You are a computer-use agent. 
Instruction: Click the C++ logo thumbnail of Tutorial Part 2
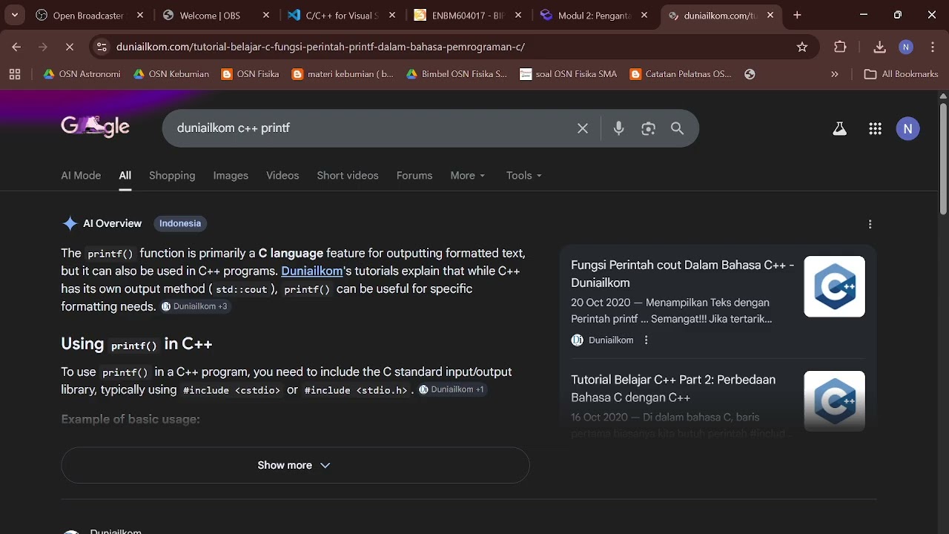834,400
